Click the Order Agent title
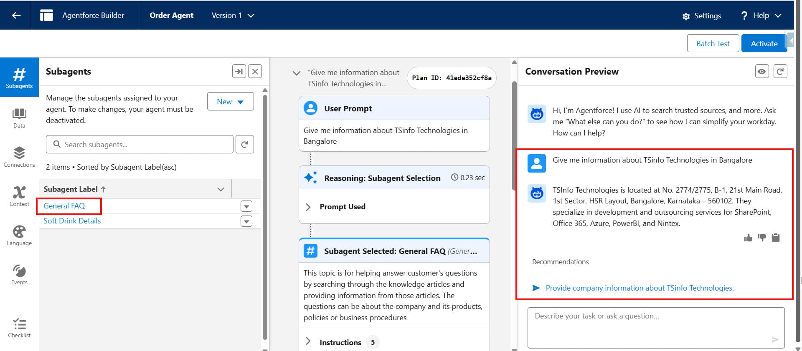Viewport: 802px width, 351px height. [171, 15]
